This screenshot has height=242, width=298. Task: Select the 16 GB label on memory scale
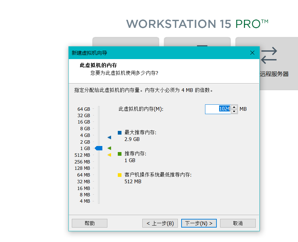84,122
